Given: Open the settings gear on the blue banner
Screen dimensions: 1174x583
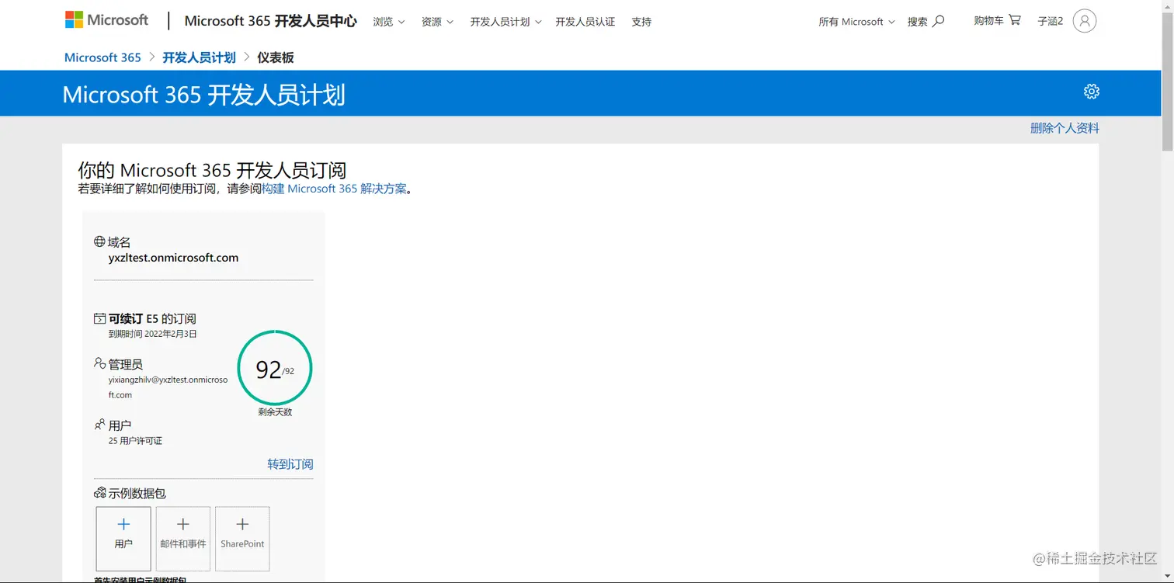Looking at the screenshot, I should 1092,91.
